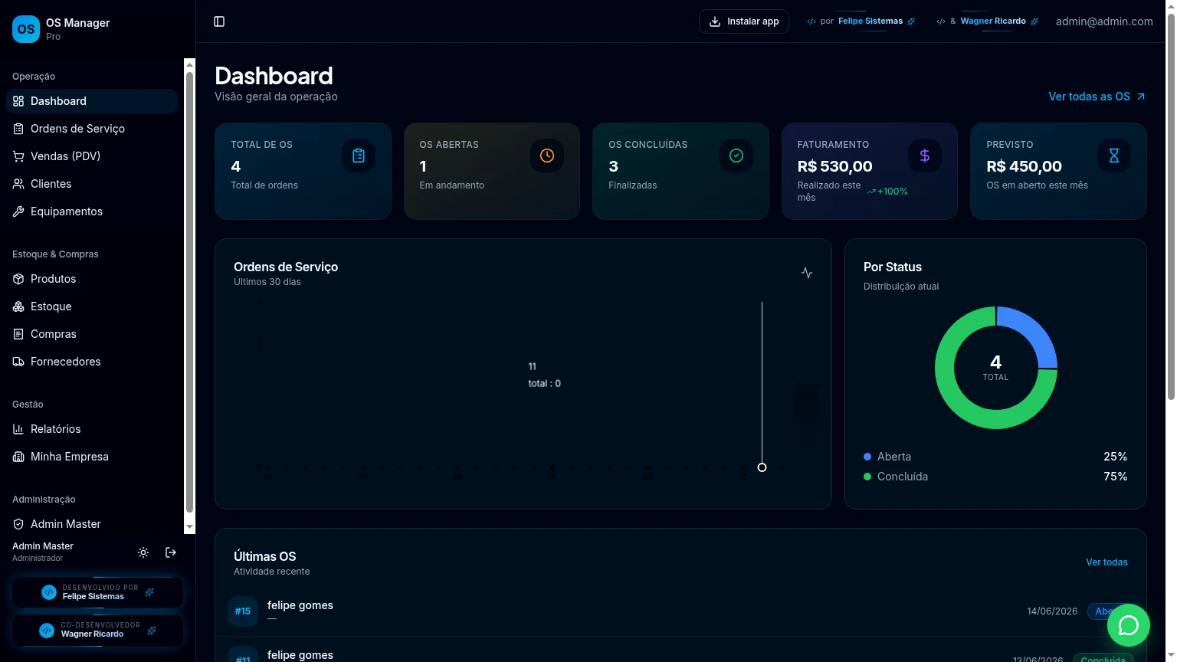The width and height of the screenshot is (1177, 662).
Task: Click the Instalar app button
Action: pyautogui.click(x=744, y=21)
